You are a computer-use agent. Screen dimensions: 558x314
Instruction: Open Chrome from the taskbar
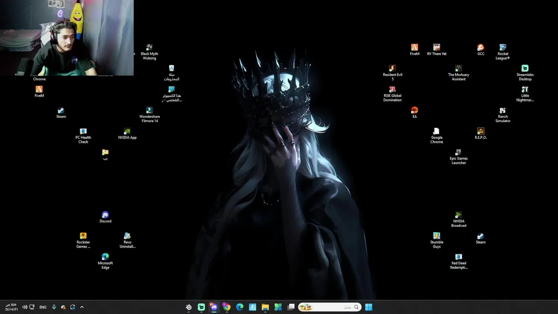(227, 307)
